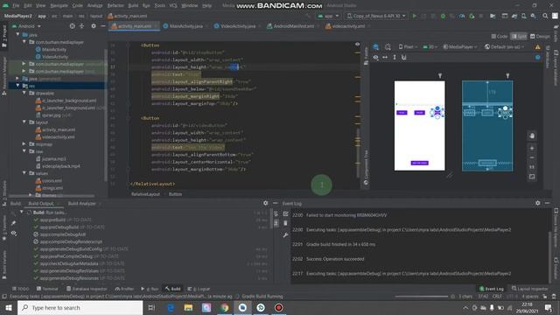Viewport: 560px width, 315px height.
Task: Click the Windows taskbar search box
Action: coord(80,307)
